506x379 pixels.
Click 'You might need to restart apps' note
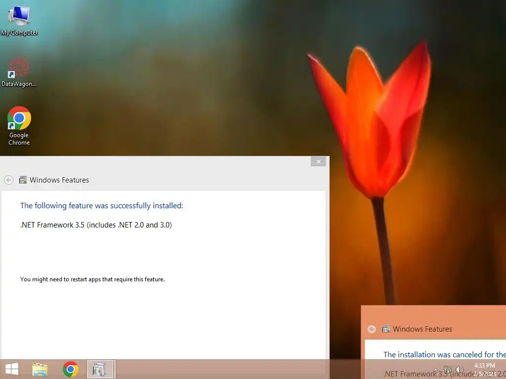point(92,279)
